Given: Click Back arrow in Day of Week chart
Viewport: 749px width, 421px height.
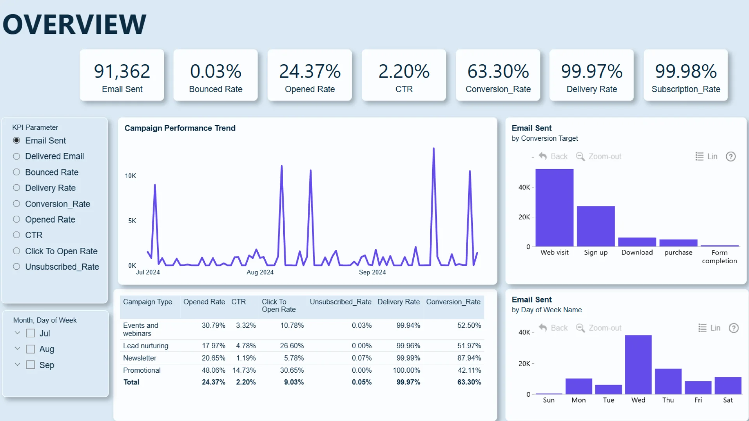Looking at the screenshot, I should click(x=543, y=328).
